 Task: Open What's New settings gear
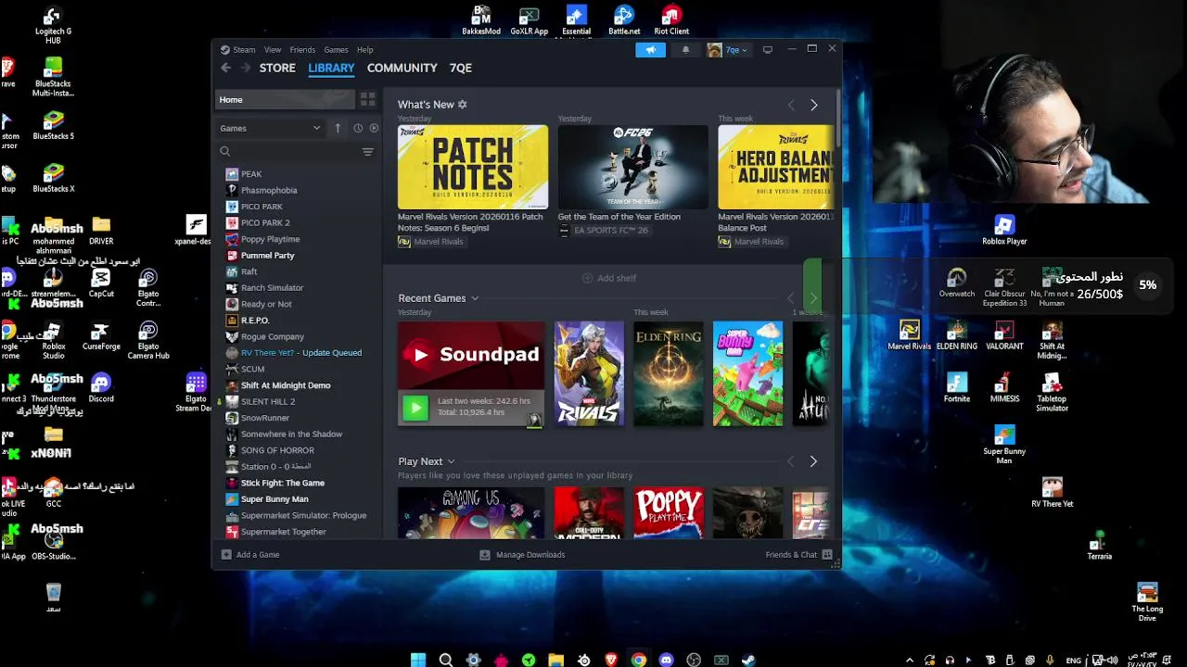tap(462, 105)
